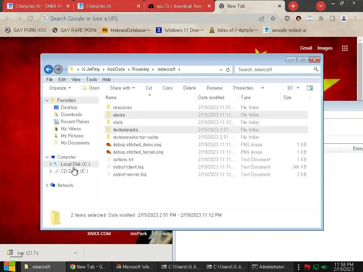
Task: Click the change view icon
Action: [290, 88]
